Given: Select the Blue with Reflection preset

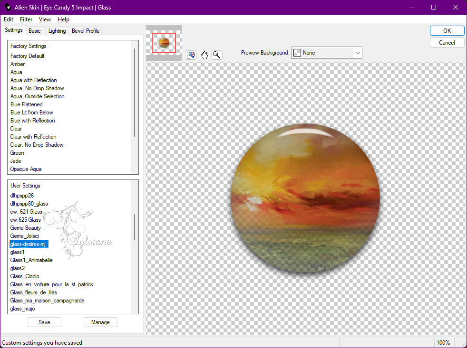Looking at the screenshot, I should click(32, 121).
